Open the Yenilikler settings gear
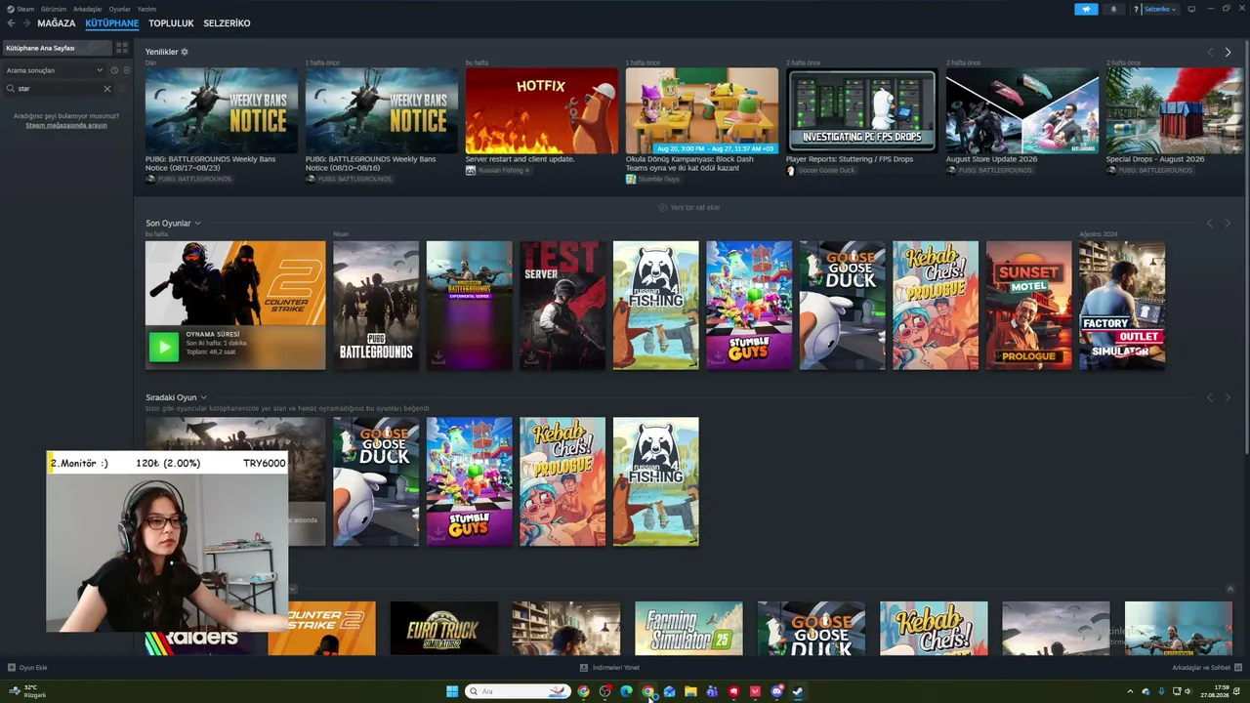The width and height of the screenshot is (1250, 703). click(185, 52)
